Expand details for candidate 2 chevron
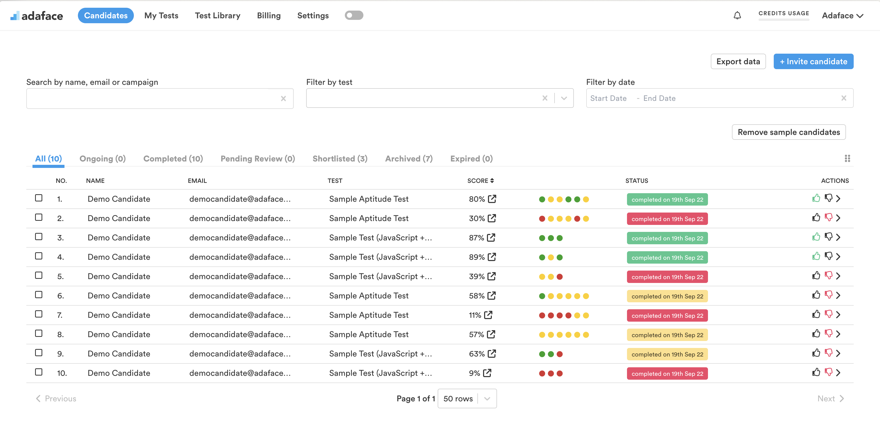 839,218
